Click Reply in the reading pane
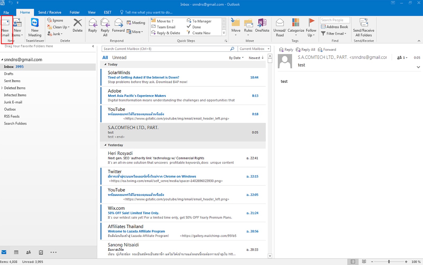Viewport: 423px width, 265px height. 286,49
